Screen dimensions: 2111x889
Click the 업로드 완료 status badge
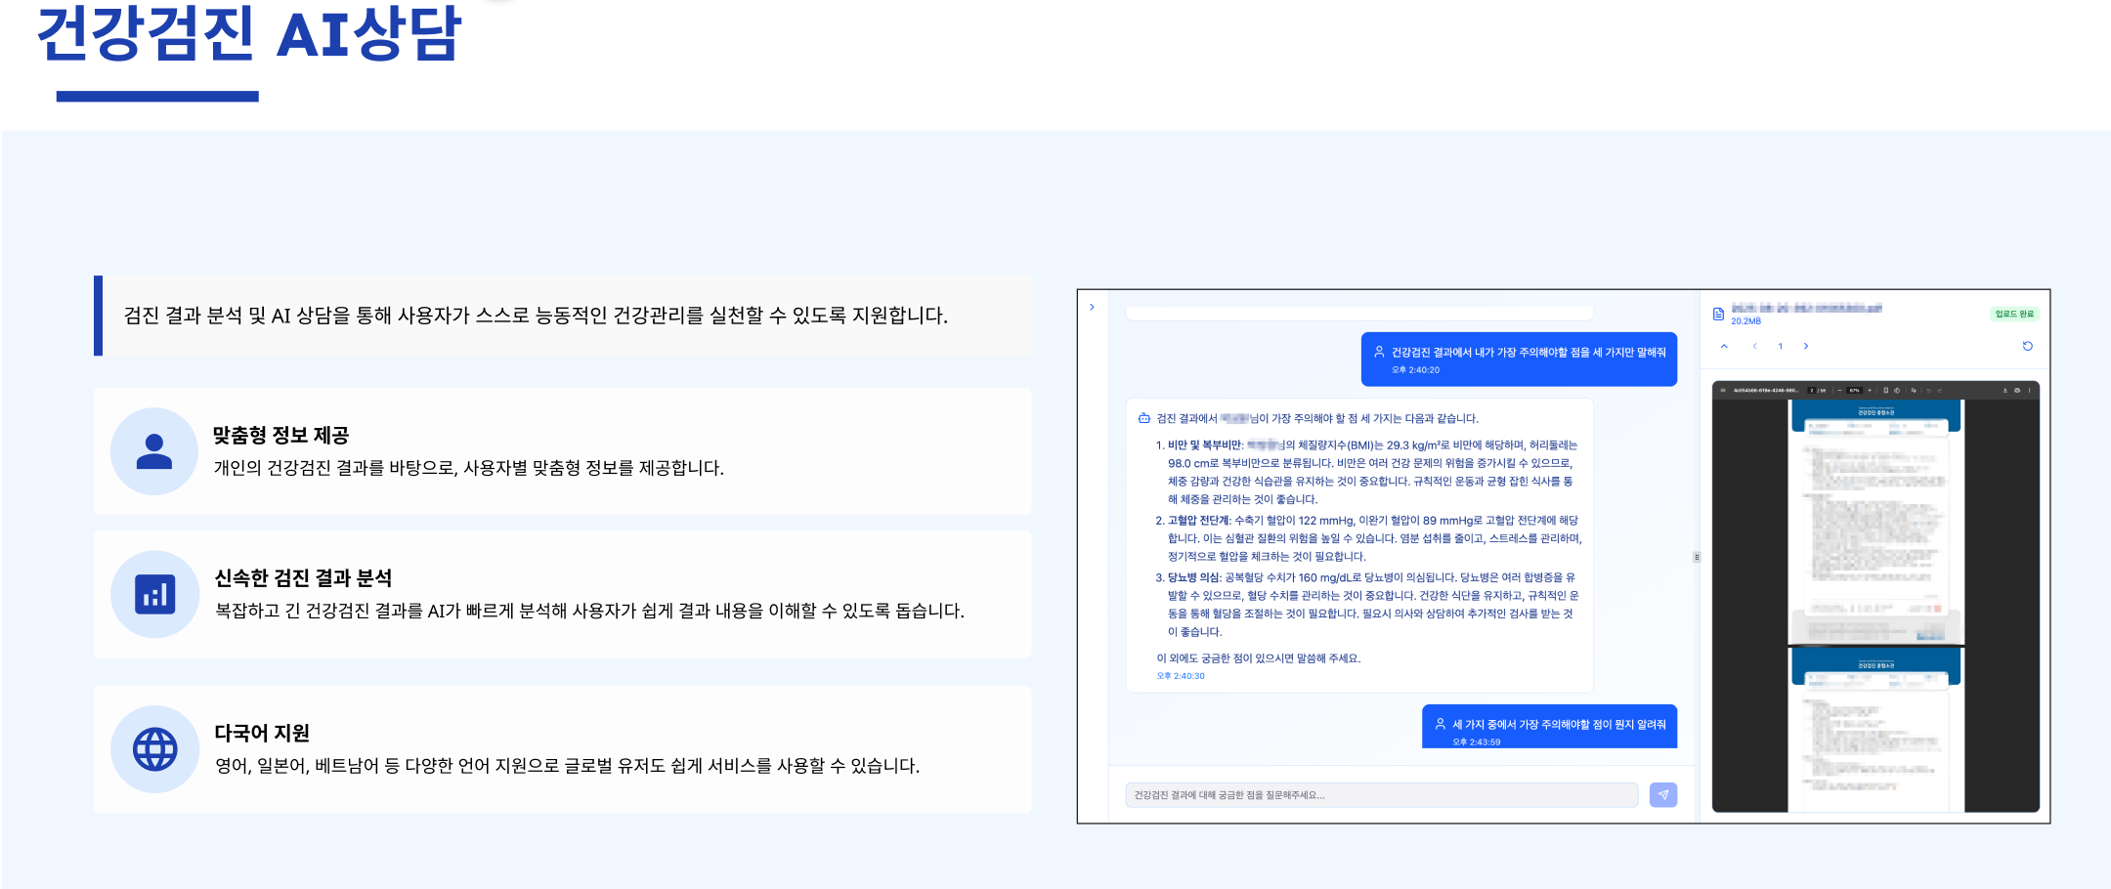click(2013, 314)
